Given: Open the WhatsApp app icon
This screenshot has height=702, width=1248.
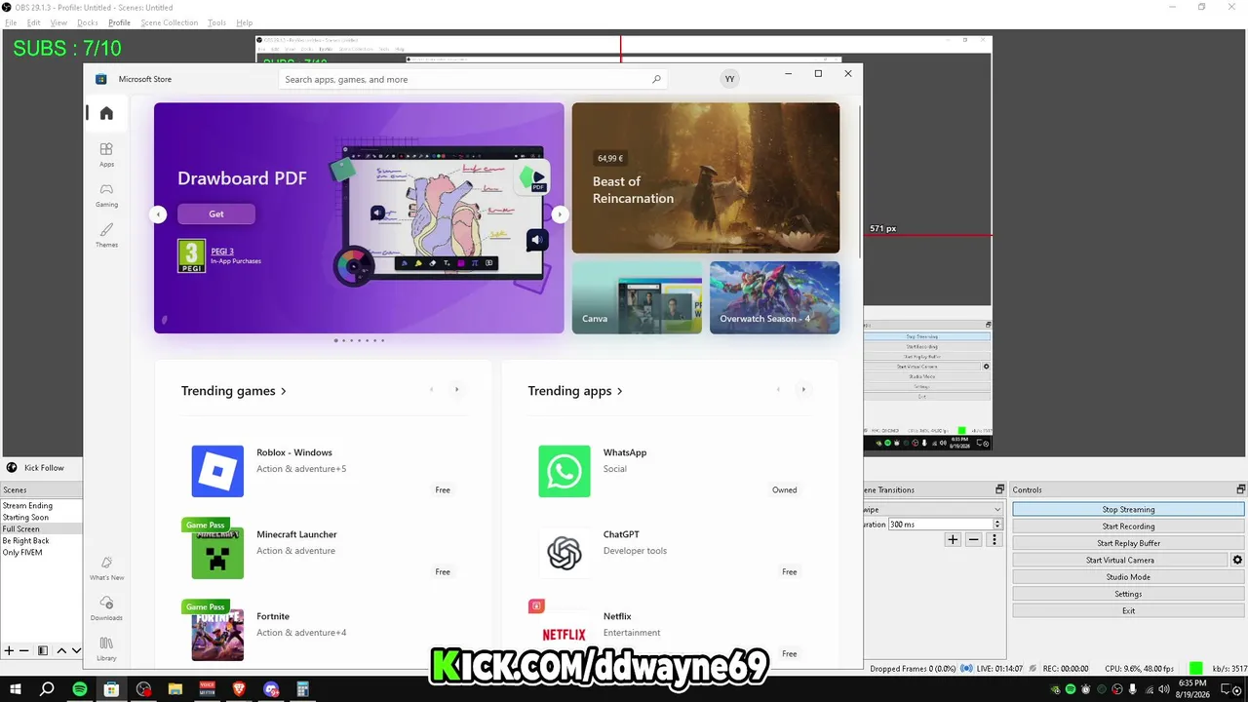Looking at the screenshot, I should pyautogui.click(x=565, y=471).
